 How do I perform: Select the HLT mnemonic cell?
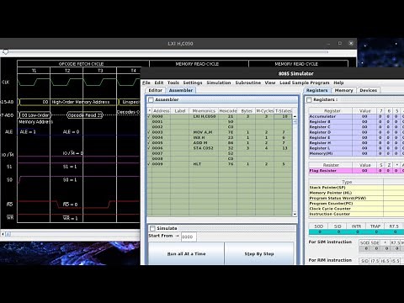tap(204, 164)
